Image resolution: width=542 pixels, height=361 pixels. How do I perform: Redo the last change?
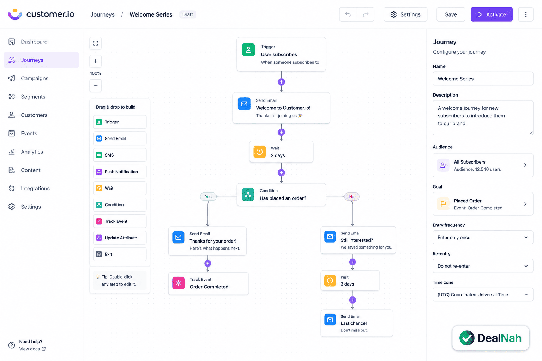click(x=366, y=14)
